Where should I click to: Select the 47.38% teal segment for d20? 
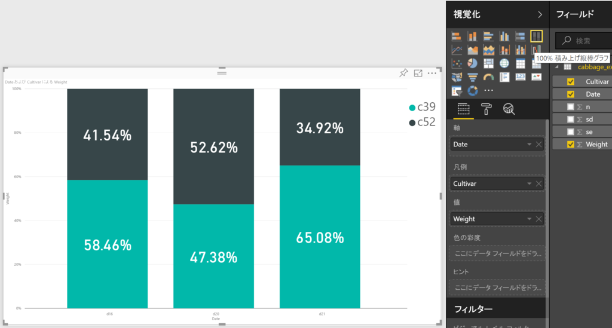(214, 256)
